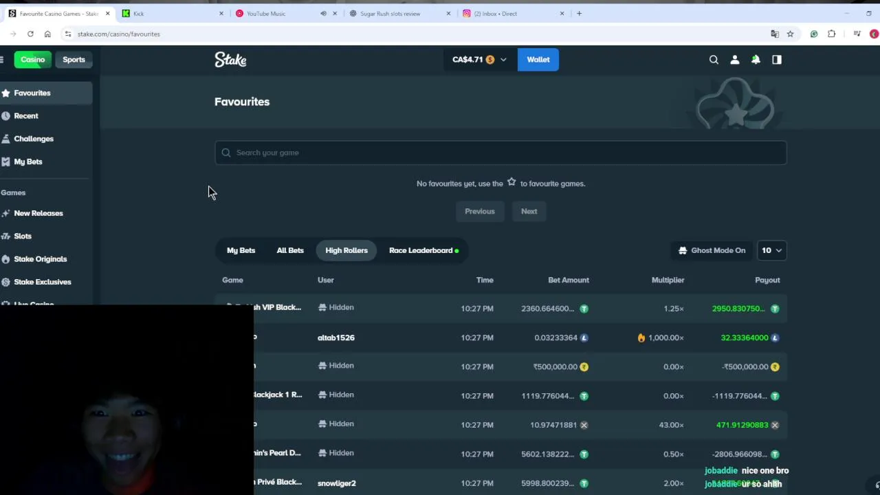Expand the CA$4.71 balance dropdown
The width and height of the screenshot is (880, 495).
pos(479,60)
